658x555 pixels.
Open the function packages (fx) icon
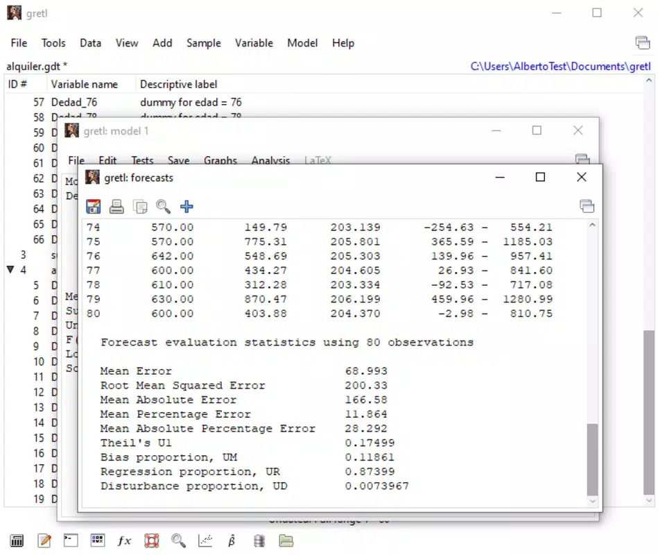tap(124, 540)
